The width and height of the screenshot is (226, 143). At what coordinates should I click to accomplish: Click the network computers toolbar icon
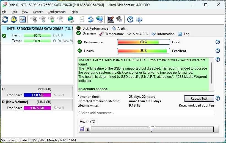100,19
